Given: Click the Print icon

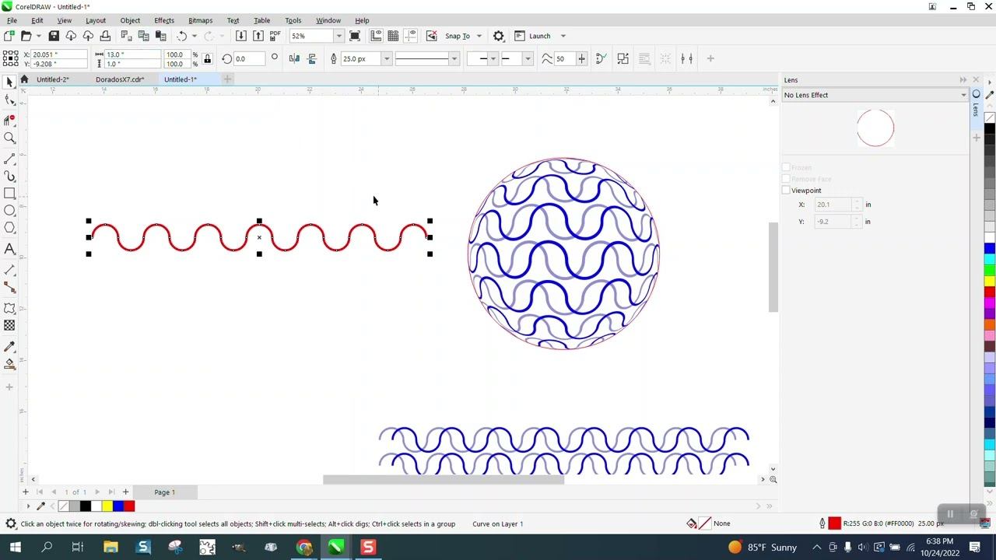Looking at the screenshot, I should click(x=105, y=36).
